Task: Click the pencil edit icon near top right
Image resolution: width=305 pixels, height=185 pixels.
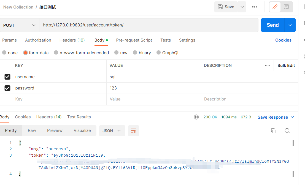Action: pos(275,7)
